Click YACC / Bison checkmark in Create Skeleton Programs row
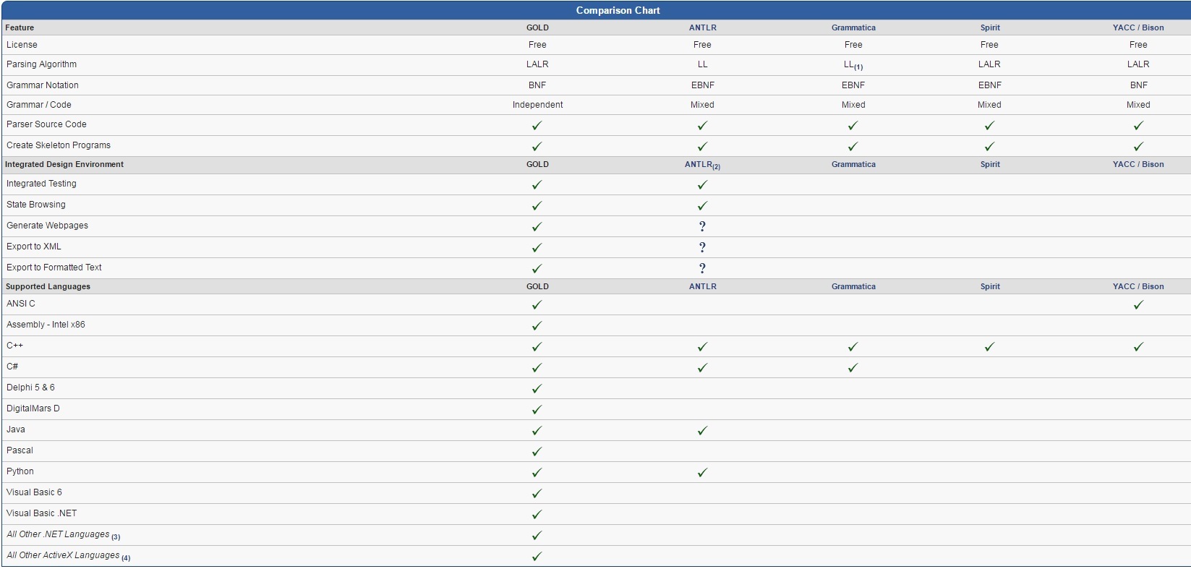This screenshot has width=1191, height=569. pyautogui.click(x=1138, y=147)
